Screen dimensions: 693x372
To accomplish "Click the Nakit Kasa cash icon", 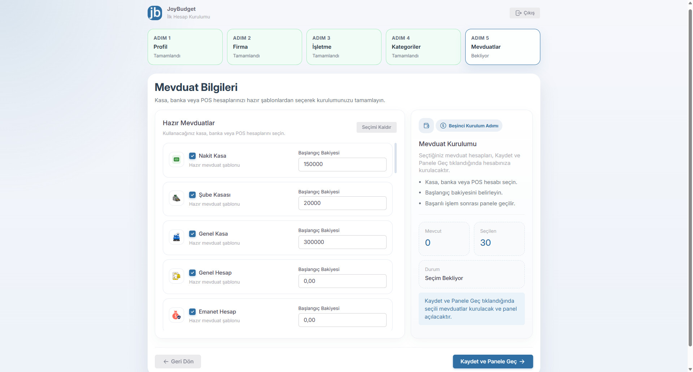I will coord(176,159).
